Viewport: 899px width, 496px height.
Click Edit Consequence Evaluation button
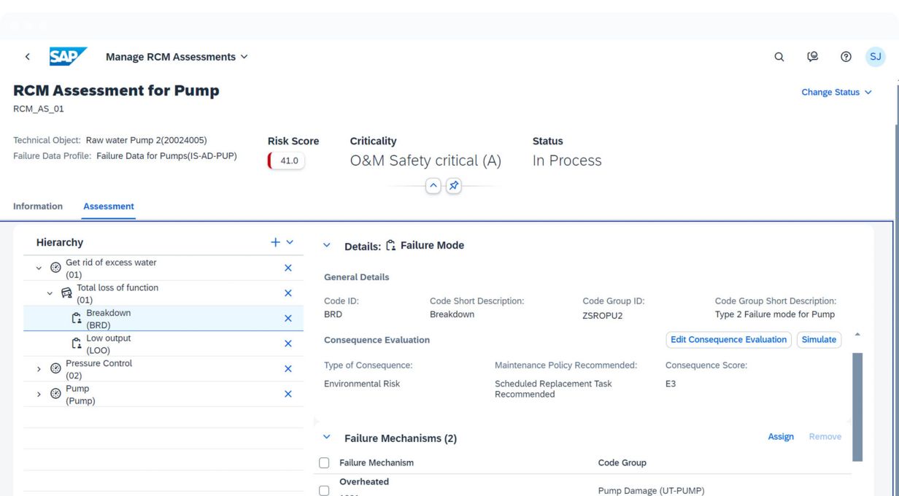(728, 340)
